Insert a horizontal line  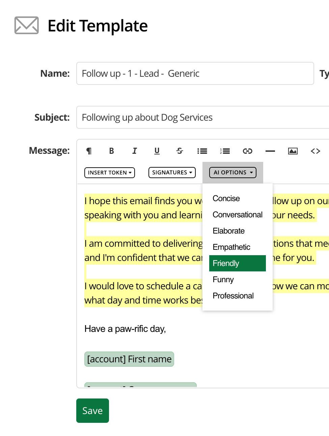coord(270,151)
